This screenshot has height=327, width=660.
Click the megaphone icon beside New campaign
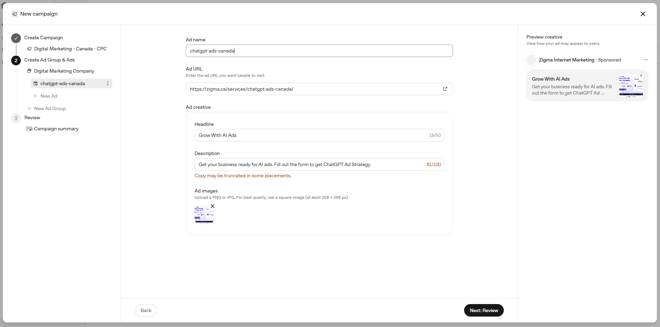tap(15, 14)
